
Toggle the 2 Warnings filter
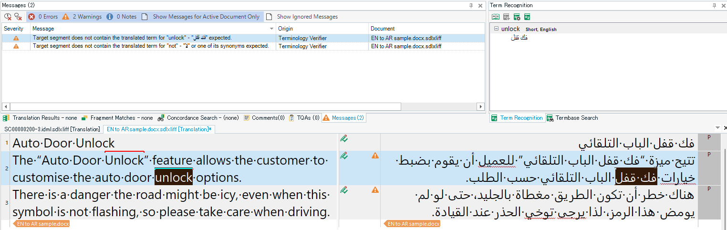[x=82, y=17]
